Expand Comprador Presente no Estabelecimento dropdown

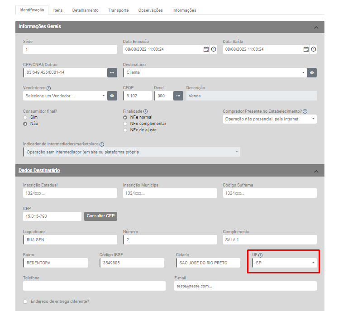(x=270, y=119)
